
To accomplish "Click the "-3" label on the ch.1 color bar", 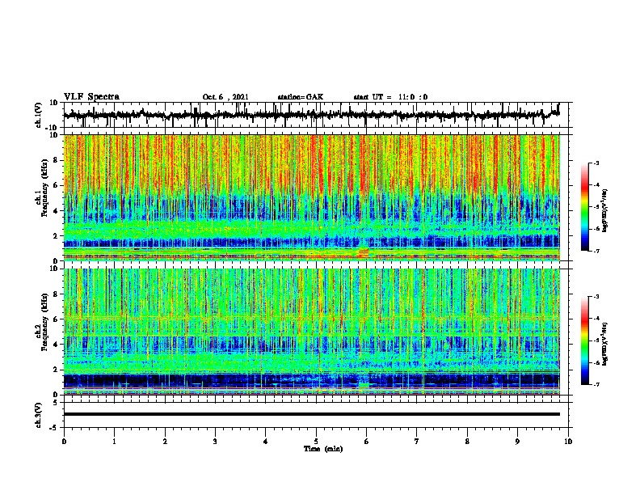I will click(x=596, y=163).
